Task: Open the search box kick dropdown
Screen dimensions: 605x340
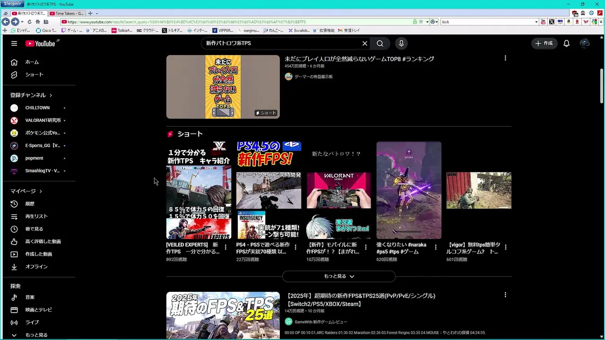Action: (536, 22)
